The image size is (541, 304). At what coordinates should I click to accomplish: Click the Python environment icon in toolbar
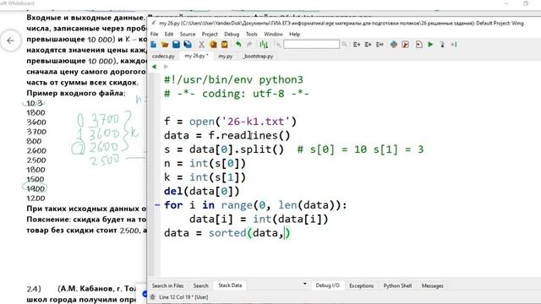[x=394, y=44]
